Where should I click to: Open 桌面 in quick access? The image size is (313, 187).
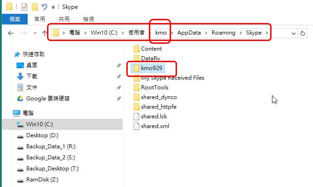(32, 65)
